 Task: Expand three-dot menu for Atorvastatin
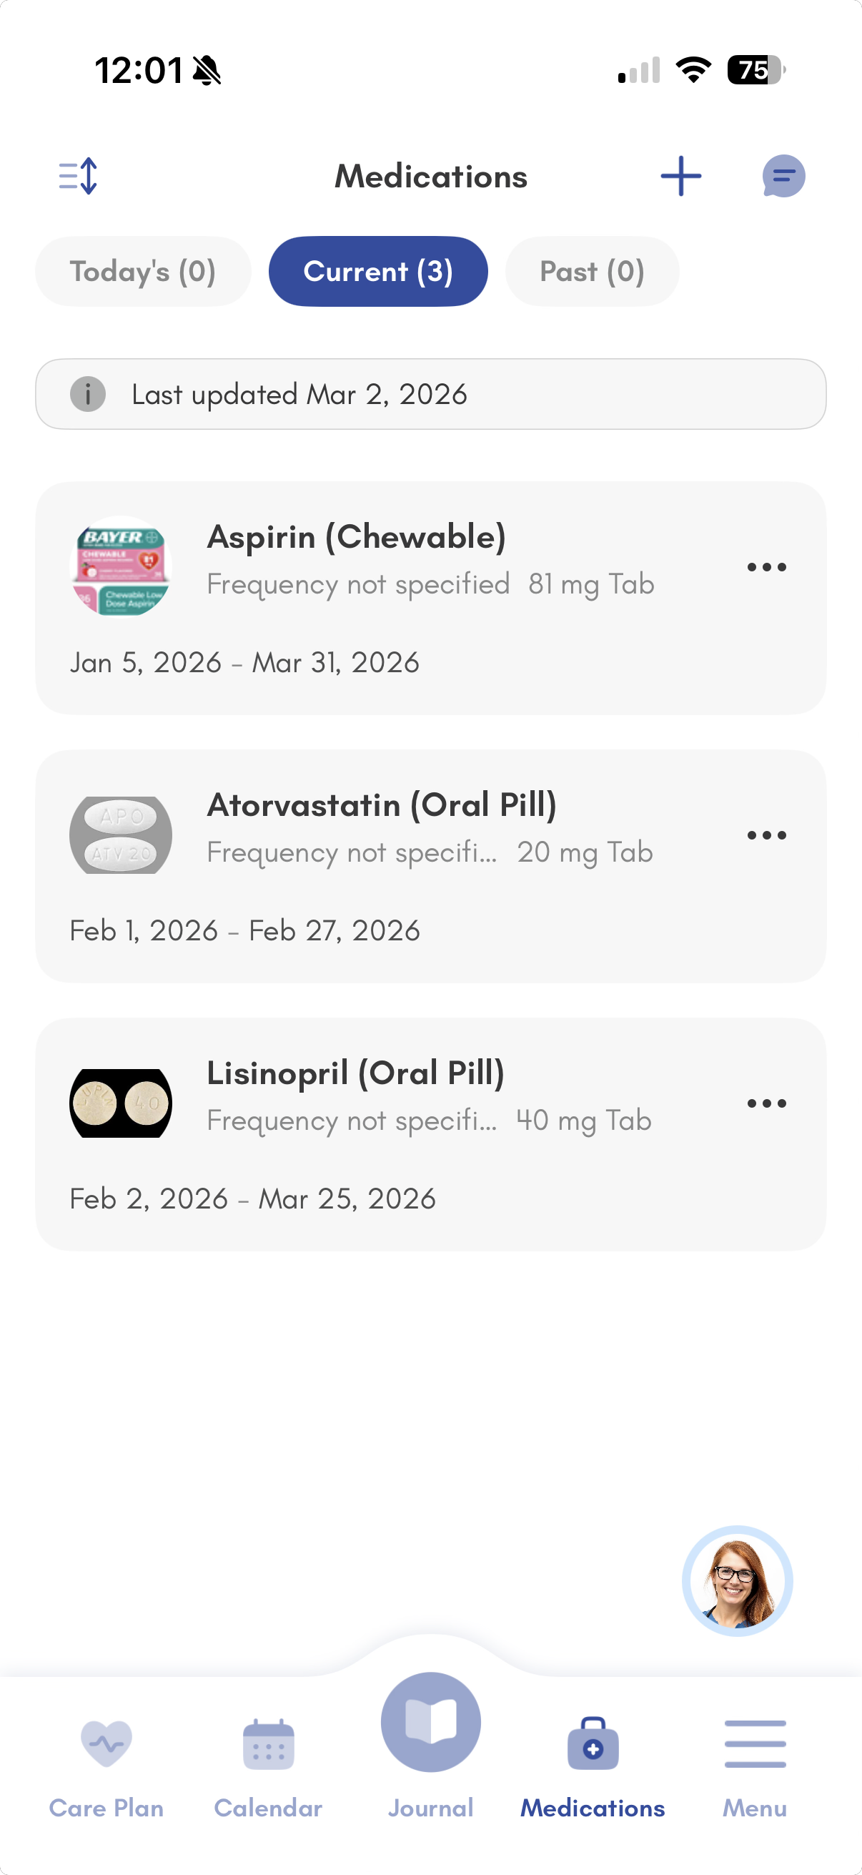(767, 835)
